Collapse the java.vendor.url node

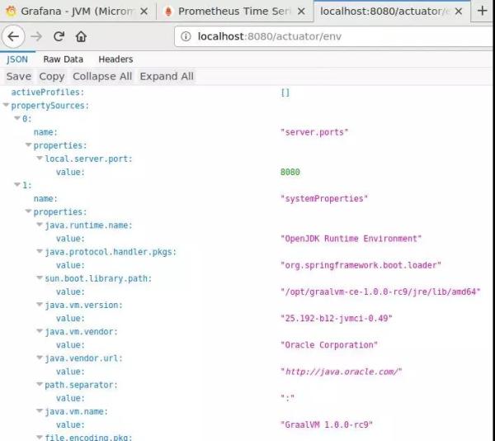pyautogui.click(x=40, y=358)
